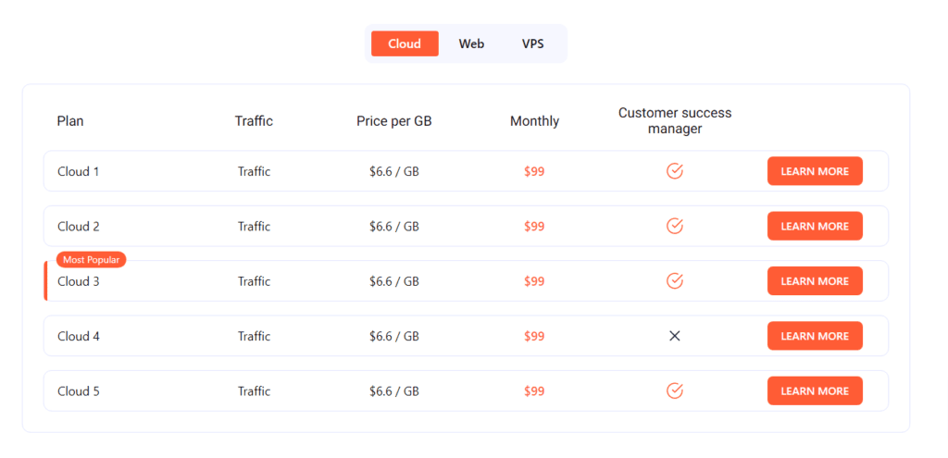The width and height of the screenshot is (948, 458).
Task: Select the Cloud 1 plan name
Action: [x=79, y=171]
